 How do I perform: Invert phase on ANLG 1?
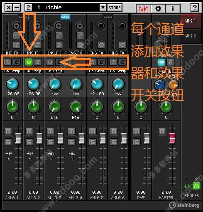[x=17, y=45]
